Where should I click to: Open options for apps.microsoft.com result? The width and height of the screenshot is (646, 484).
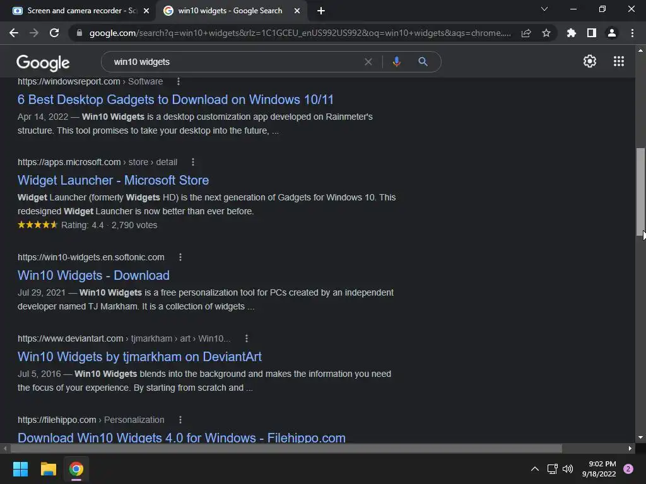click(x=193, y=162)
